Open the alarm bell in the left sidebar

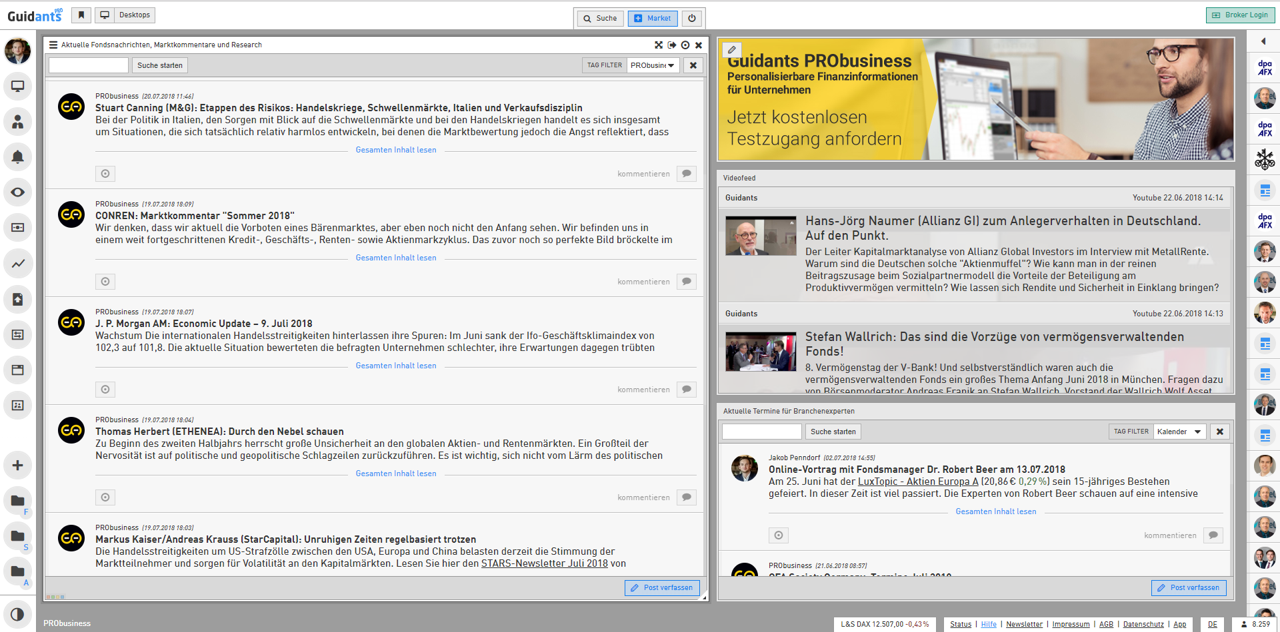point(17,157)
